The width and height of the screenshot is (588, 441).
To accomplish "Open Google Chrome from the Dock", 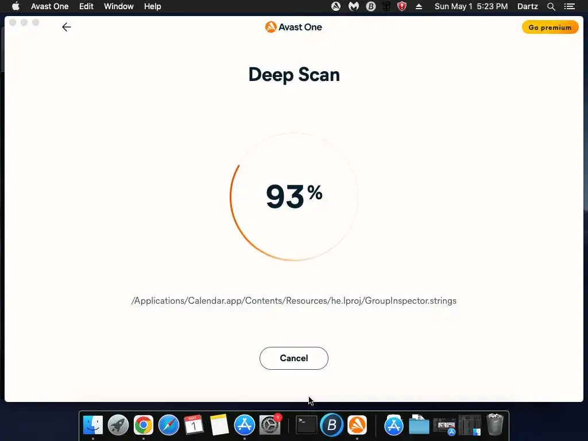I will 143,425.
